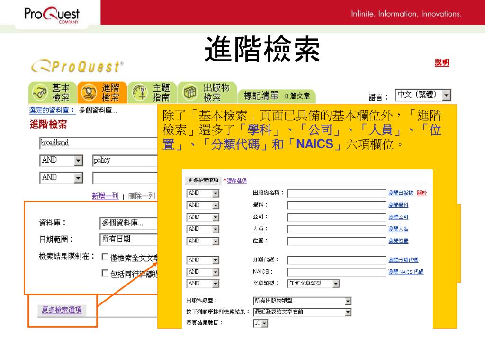The width and height of the screenshot is (485, 363).
Task: Click the 瀏覽出版物 link
Action: (401, 193)
